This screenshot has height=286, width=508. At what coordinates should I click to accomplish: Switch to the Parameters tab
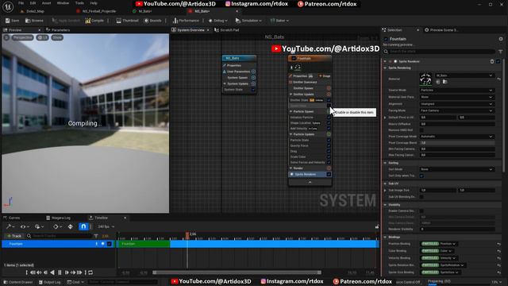pyautogui.click(x=58, y=30)
